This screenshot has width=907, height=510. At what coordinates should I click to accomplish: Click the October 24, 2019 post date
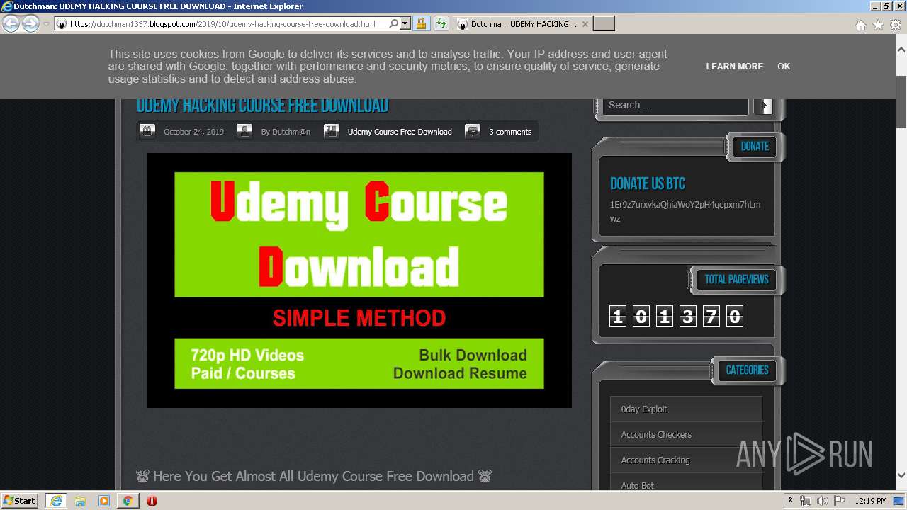193,132
